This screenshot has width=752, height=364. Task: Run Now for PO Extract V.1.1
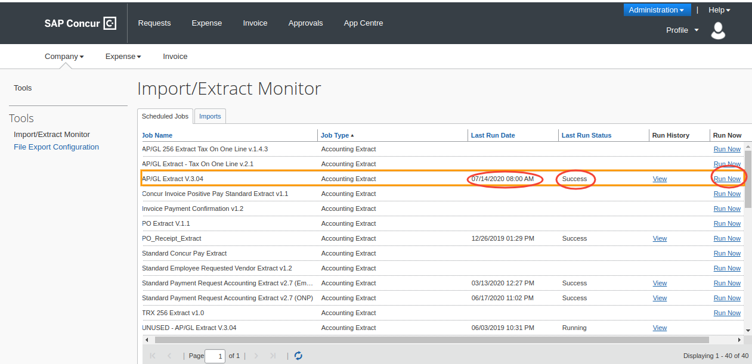[x=727, y=223]
